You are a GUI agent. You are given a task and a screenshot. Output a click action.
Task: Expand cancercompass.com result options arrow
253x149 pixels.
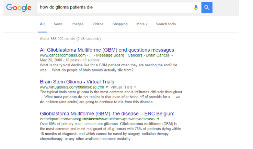172,55
